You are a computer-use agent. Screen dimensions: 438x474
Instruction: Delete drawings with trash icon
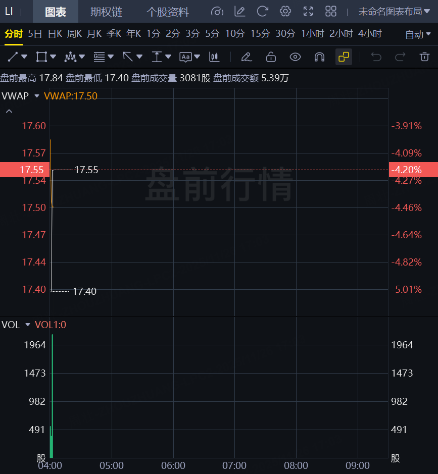pyautogui.click(x=425, y=57)
